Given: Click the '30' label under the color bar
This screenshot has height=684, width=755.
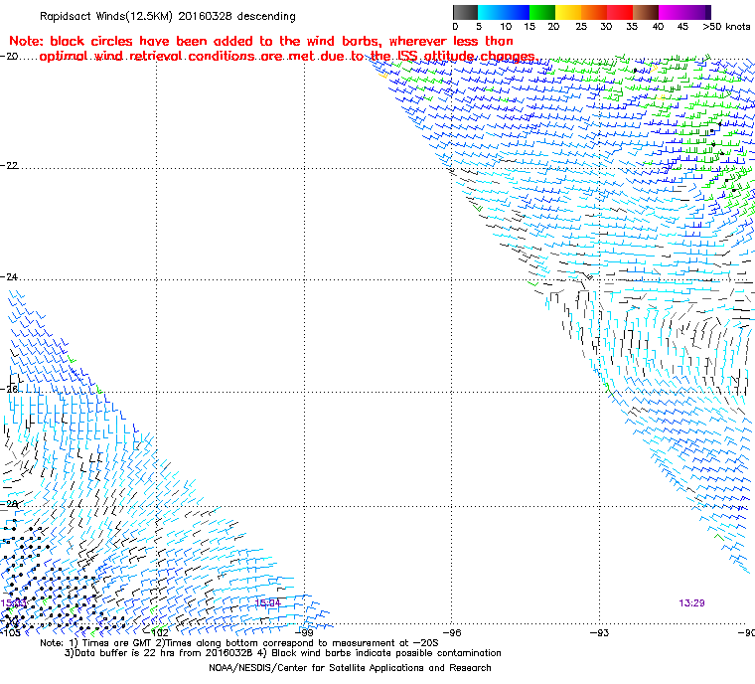Looking at the screenshot, I should [x=606, y=27].
